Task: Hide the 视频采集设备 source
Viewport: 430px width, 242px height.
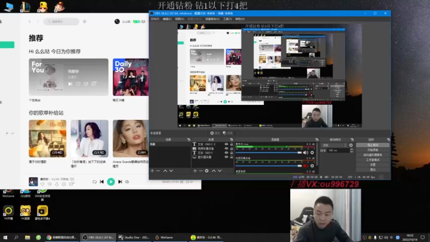Action: point(226,148)
